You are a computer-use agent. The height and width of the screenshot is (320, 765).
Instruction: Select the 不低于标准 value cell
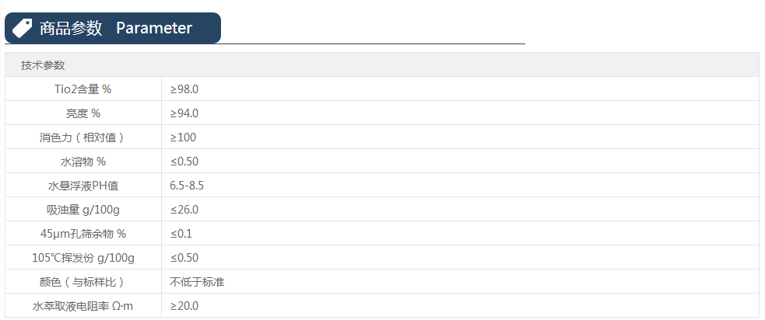click(x=197, y=282)
